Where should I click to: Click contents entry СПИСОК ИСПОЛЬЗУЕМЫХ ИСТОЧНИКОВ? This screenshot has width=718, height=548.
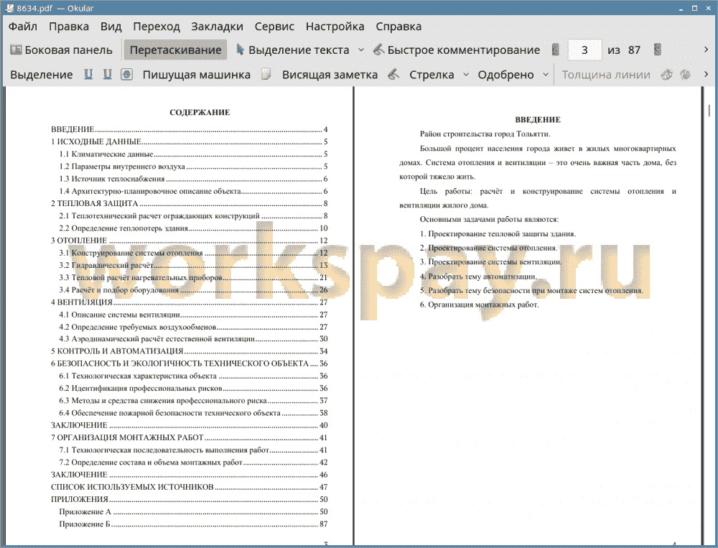click(189, 487)
